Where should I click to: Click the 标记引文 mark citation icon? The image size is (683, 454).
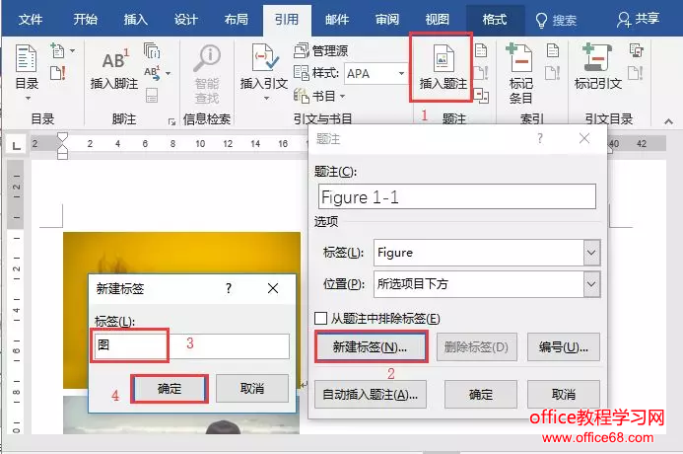tap(597, 59)
